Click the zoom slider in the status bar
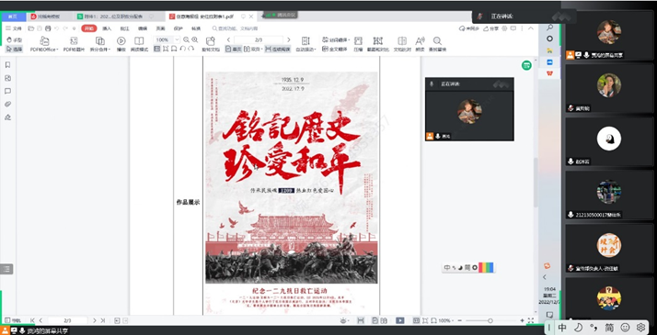Image resolution: width=657 pixels, height=335 pixels. tap(490, 320)
